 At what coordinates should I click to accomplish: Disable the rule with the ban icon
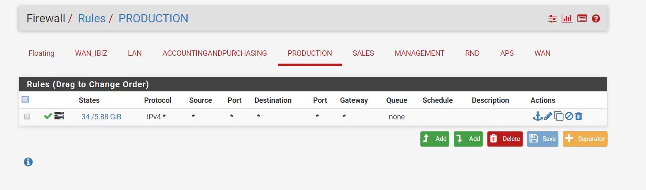569,116
